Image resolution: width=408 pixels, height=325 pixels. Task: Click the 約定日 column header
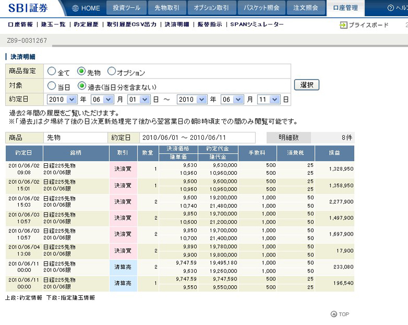coord(24,153)
